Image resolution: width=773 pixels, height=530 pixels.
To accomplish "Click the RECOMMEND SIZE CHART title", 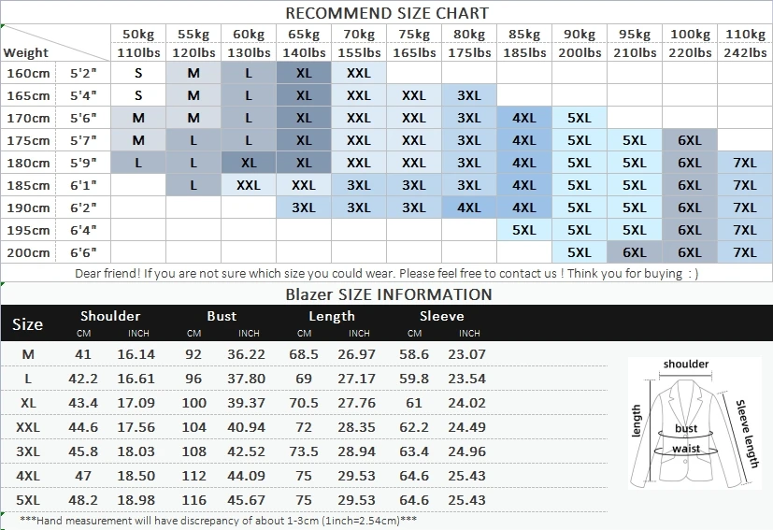I will click(x=387, y=13).
